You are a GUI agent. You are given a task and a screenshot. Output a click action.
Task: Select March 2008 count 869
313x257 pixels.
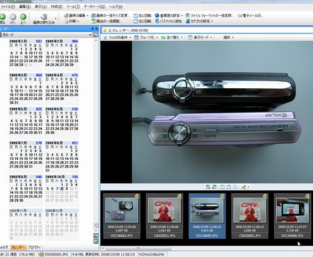coord(39,75)
